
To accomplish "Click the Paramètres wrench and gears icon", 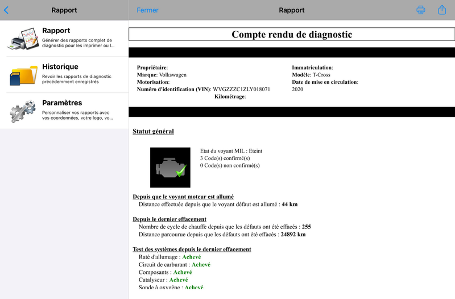I will click(x=23, y=111).
